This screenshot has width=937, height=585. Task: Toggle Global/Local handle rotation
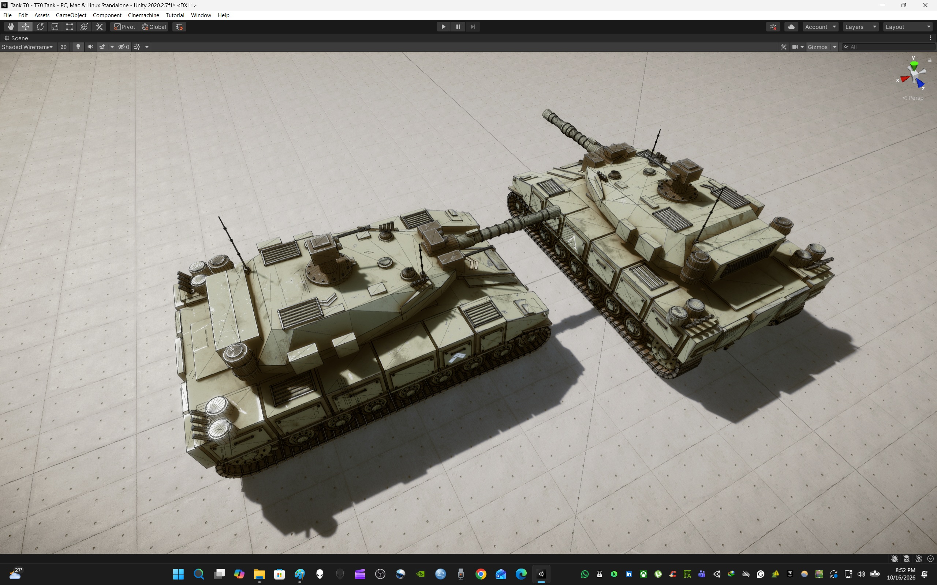point(154,27)
